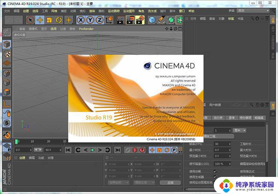Open ProRender viewport menu

click(86, 29)
